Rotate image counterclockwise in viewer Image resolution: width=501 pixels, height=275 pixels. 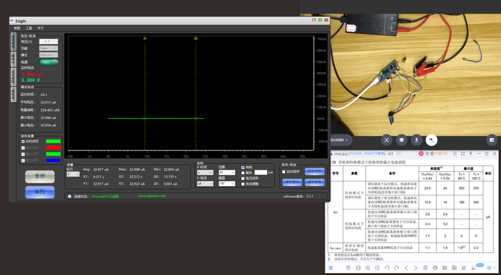point(387,267)
